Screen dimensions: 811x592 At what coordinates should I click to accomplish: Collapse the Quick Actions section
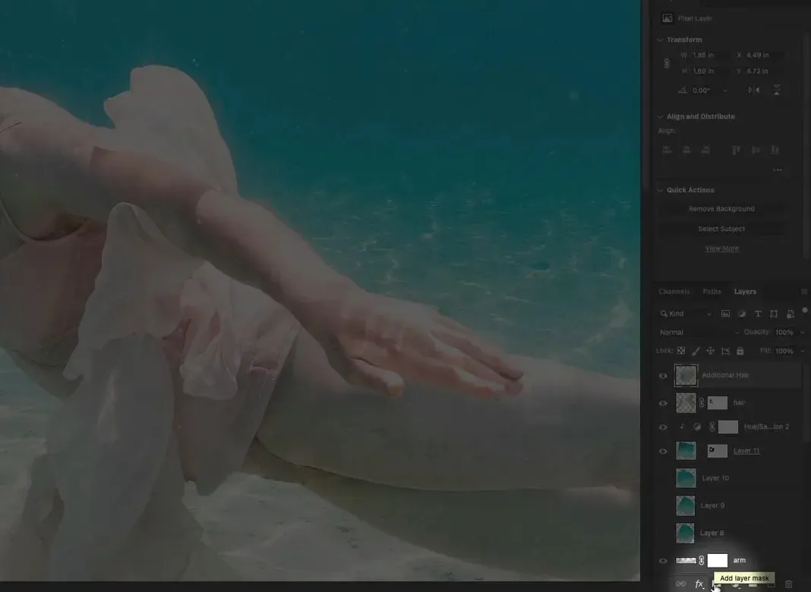pyautogui.click(x=660, y=190)
